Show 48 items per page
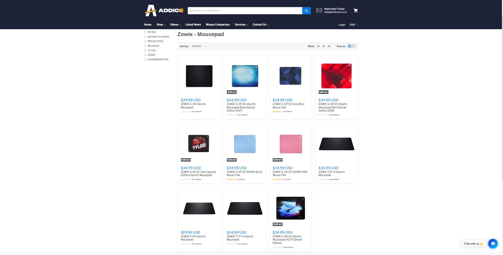The image size is (503, 255). 329,46
